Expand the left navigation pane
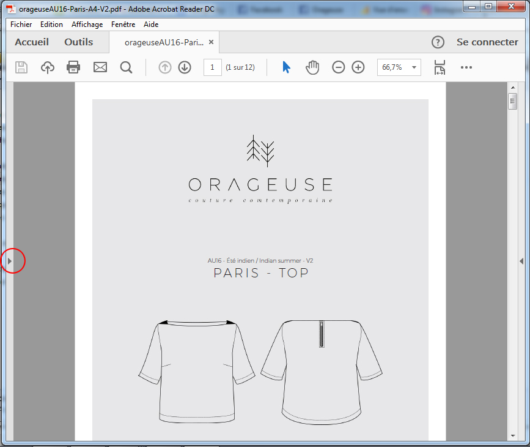This screenshot has height=447, width=530. coord(10,261)
